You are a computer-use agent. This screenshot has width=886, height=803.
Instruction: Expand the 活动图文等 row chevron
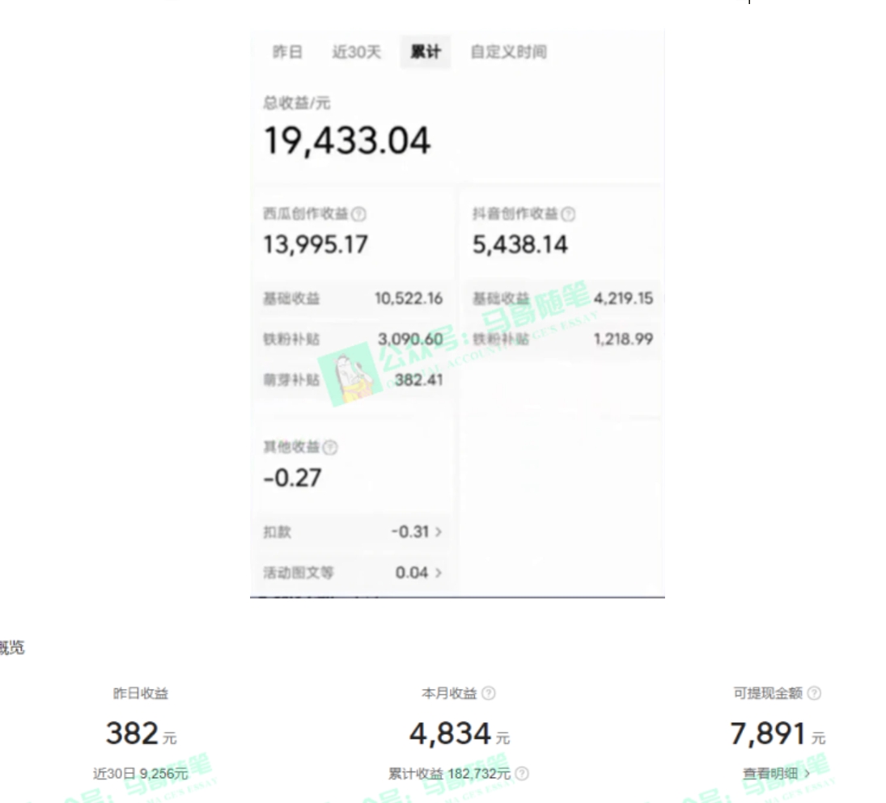click(x=439, y=573)
